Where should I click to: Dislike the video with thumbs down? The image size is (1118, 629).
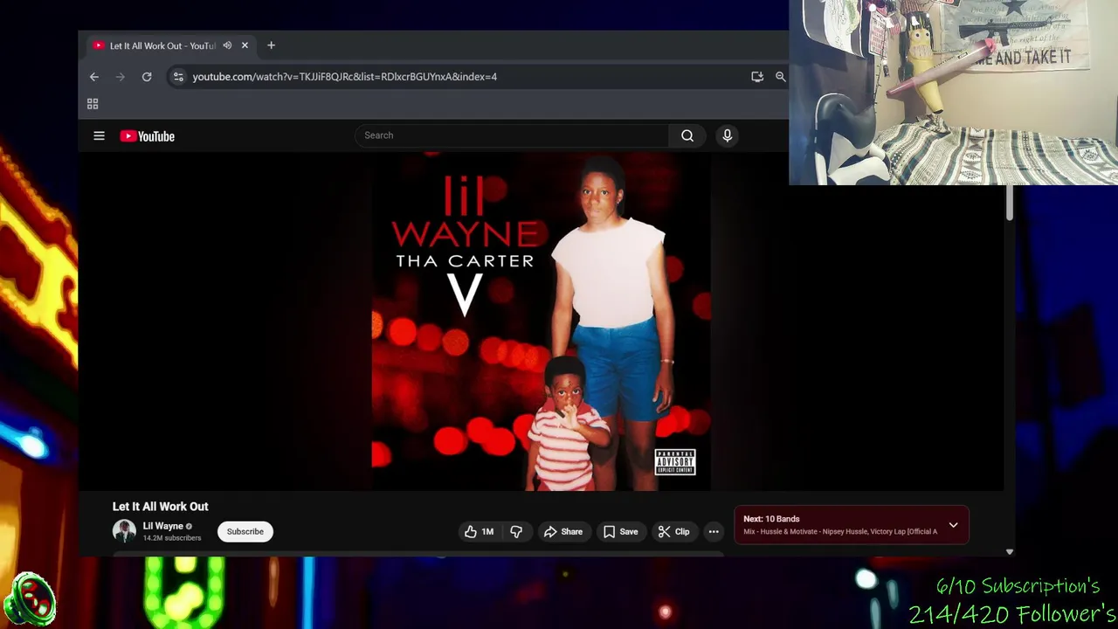(516, 531)
